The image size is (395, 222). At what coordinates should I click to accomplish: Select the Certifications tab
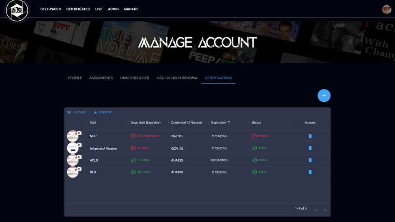219,78
